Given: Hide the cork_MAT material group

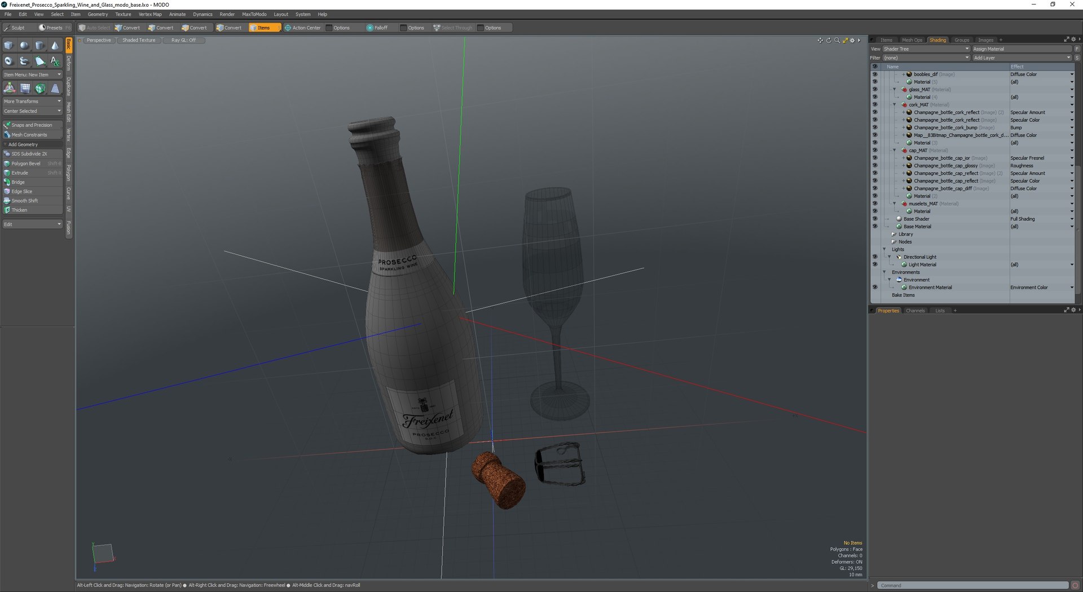Looking at the screenshot, I should pyautogui.click(x=875, y=105).
